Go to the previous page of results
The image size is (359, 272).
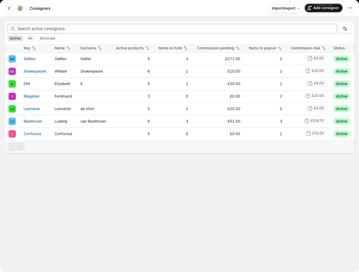coord(12,147)
